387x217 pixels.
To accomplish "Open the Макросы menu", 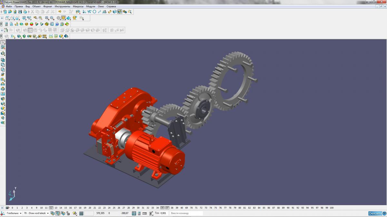I will (x=78, y=6).
